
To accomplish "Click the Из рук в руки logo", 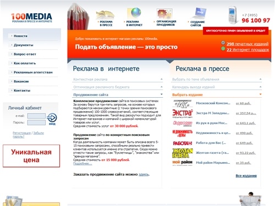I will (x=183, y=124).
